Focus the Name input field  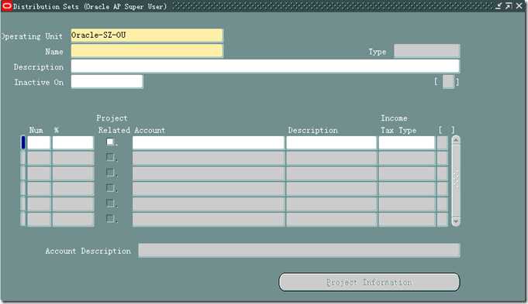pyautogui.click(x=147, y=51)
